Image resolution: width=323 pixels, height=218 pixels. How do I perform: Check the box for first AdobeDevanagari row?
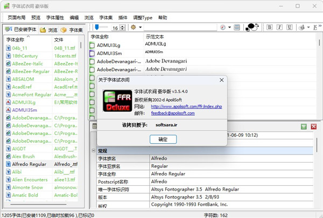(x=92, y=61)
